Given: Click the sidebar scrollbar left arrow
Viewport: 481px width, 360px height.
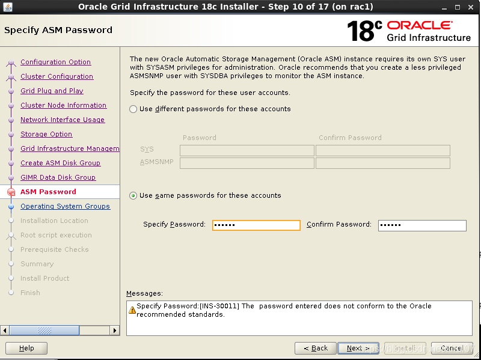Looking at the screenshot, I should point(5,331).
